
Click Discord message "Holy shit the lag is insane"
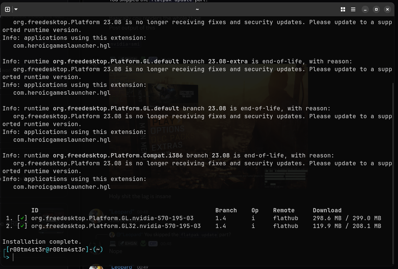(140, 196)
